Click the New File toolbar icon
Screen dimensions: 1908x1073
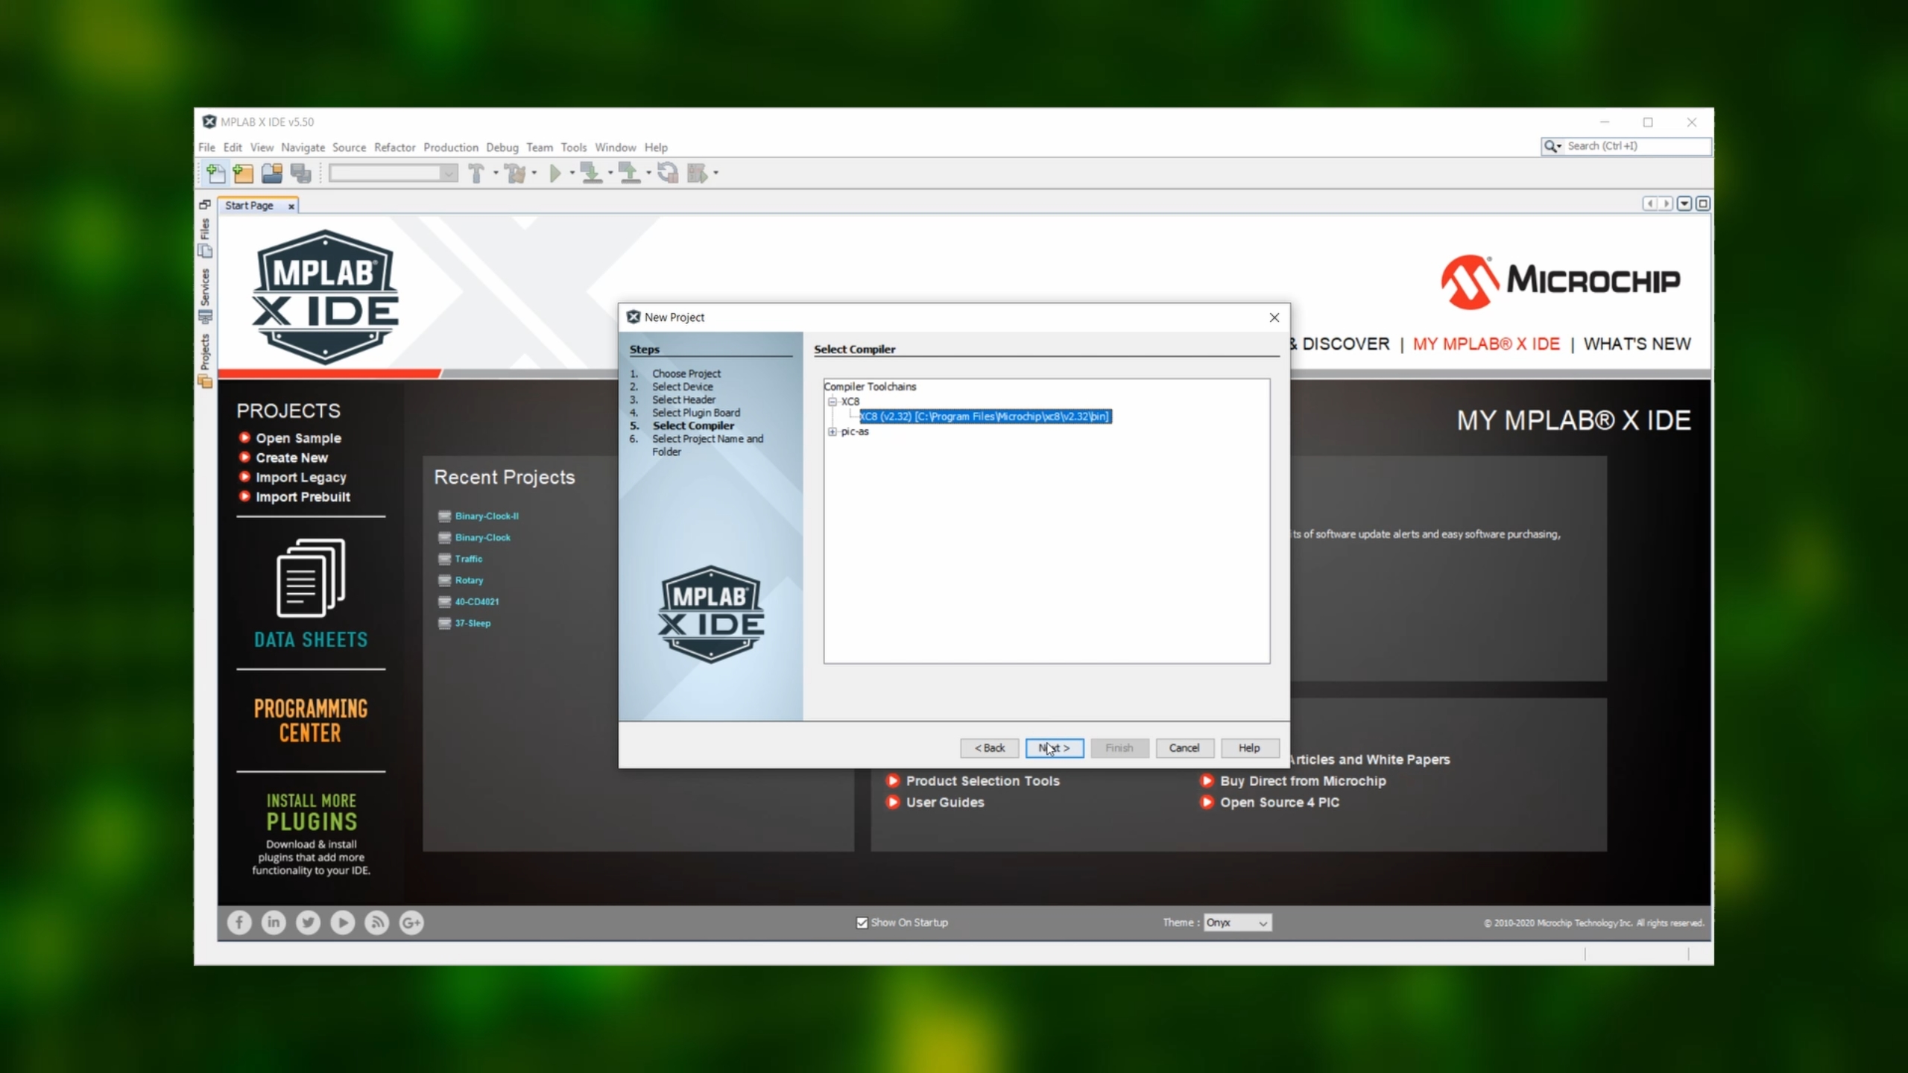(215, 174)
